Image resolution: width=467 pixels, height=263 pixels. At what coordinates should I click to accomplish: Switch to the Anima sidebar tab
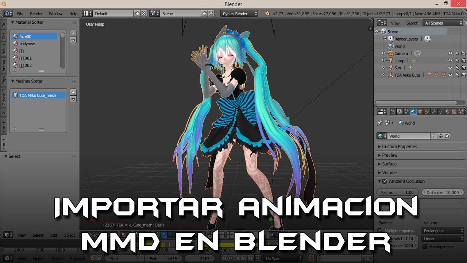click(x=4, y=65)
